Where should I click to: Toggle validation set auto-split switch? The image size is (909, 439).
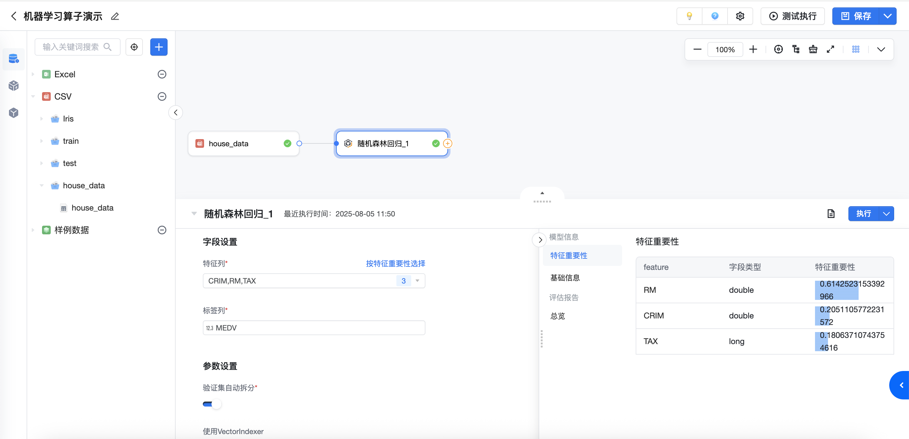point(212,404)
